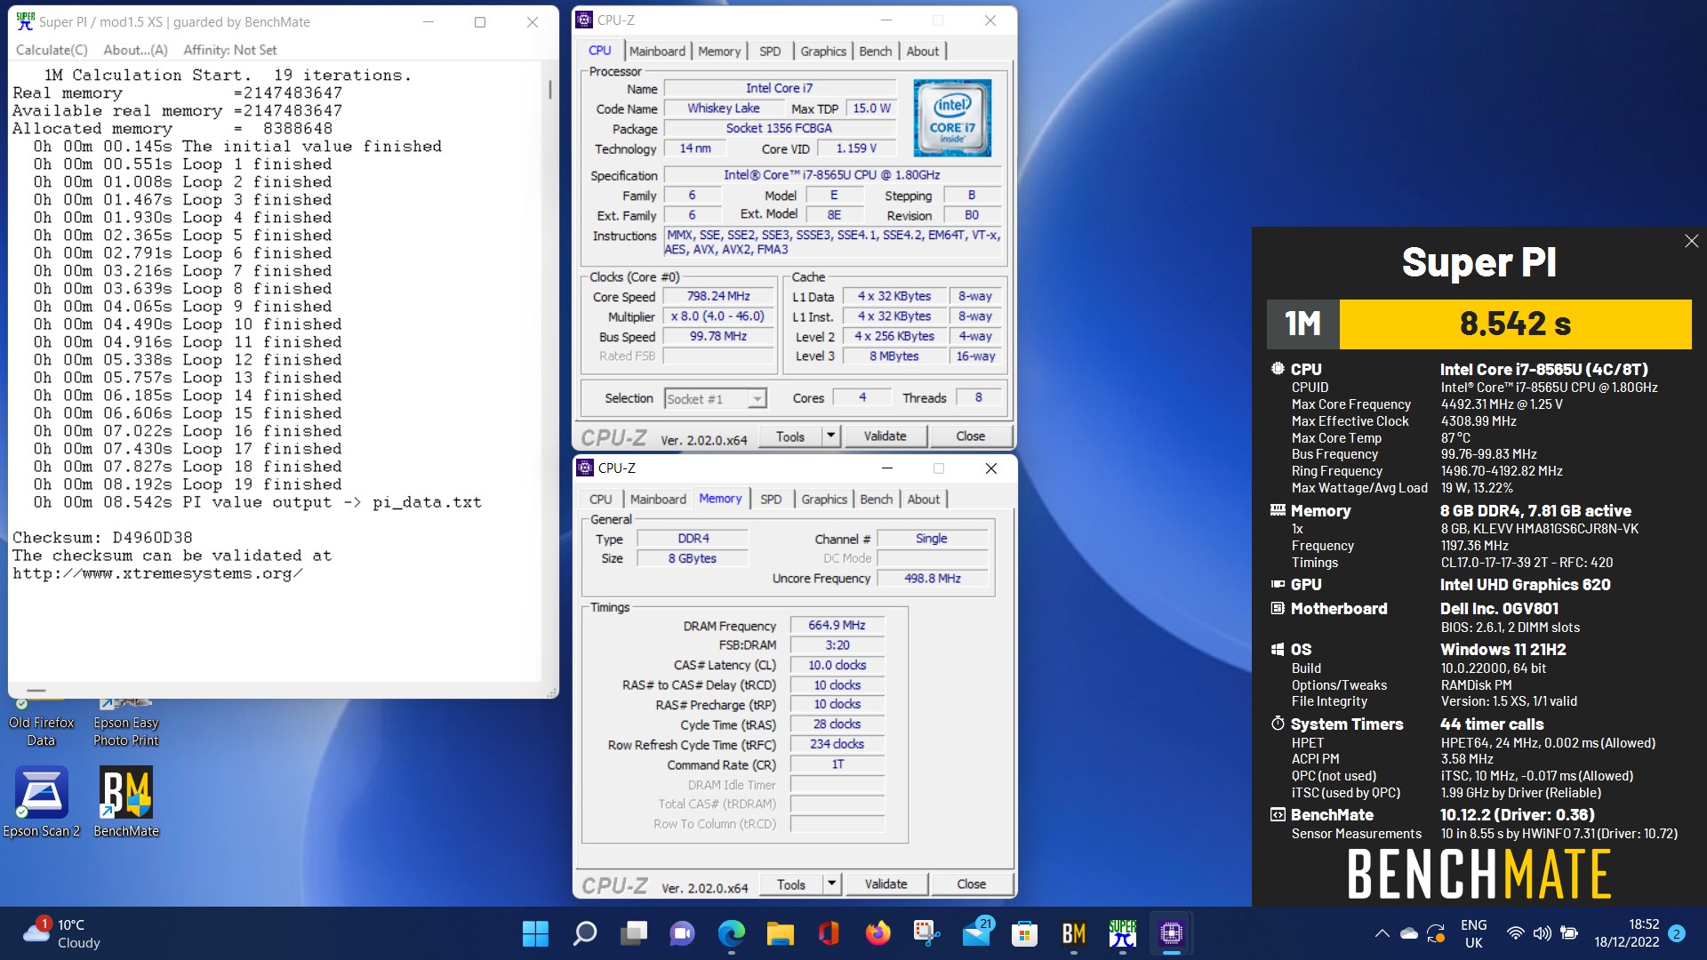Expand Tools dropdown arrow in top CPU-Z
Viewport: 1707px width, 960px height.
tap(830, 436)
